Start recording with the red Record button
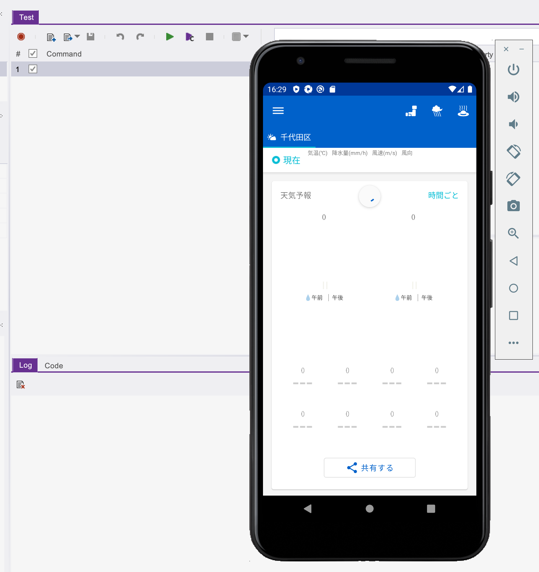539x572 pixels. click(x=21, y=37)
